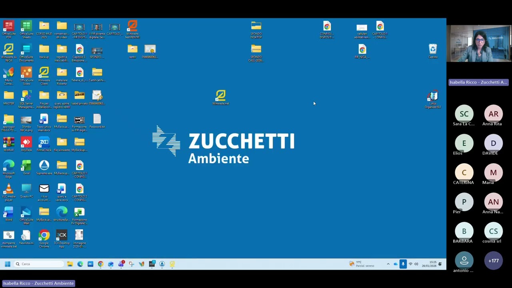512x288 pixels.
Task: Open the rentri folder on the desktop
Action: click(x=132, y=52)
